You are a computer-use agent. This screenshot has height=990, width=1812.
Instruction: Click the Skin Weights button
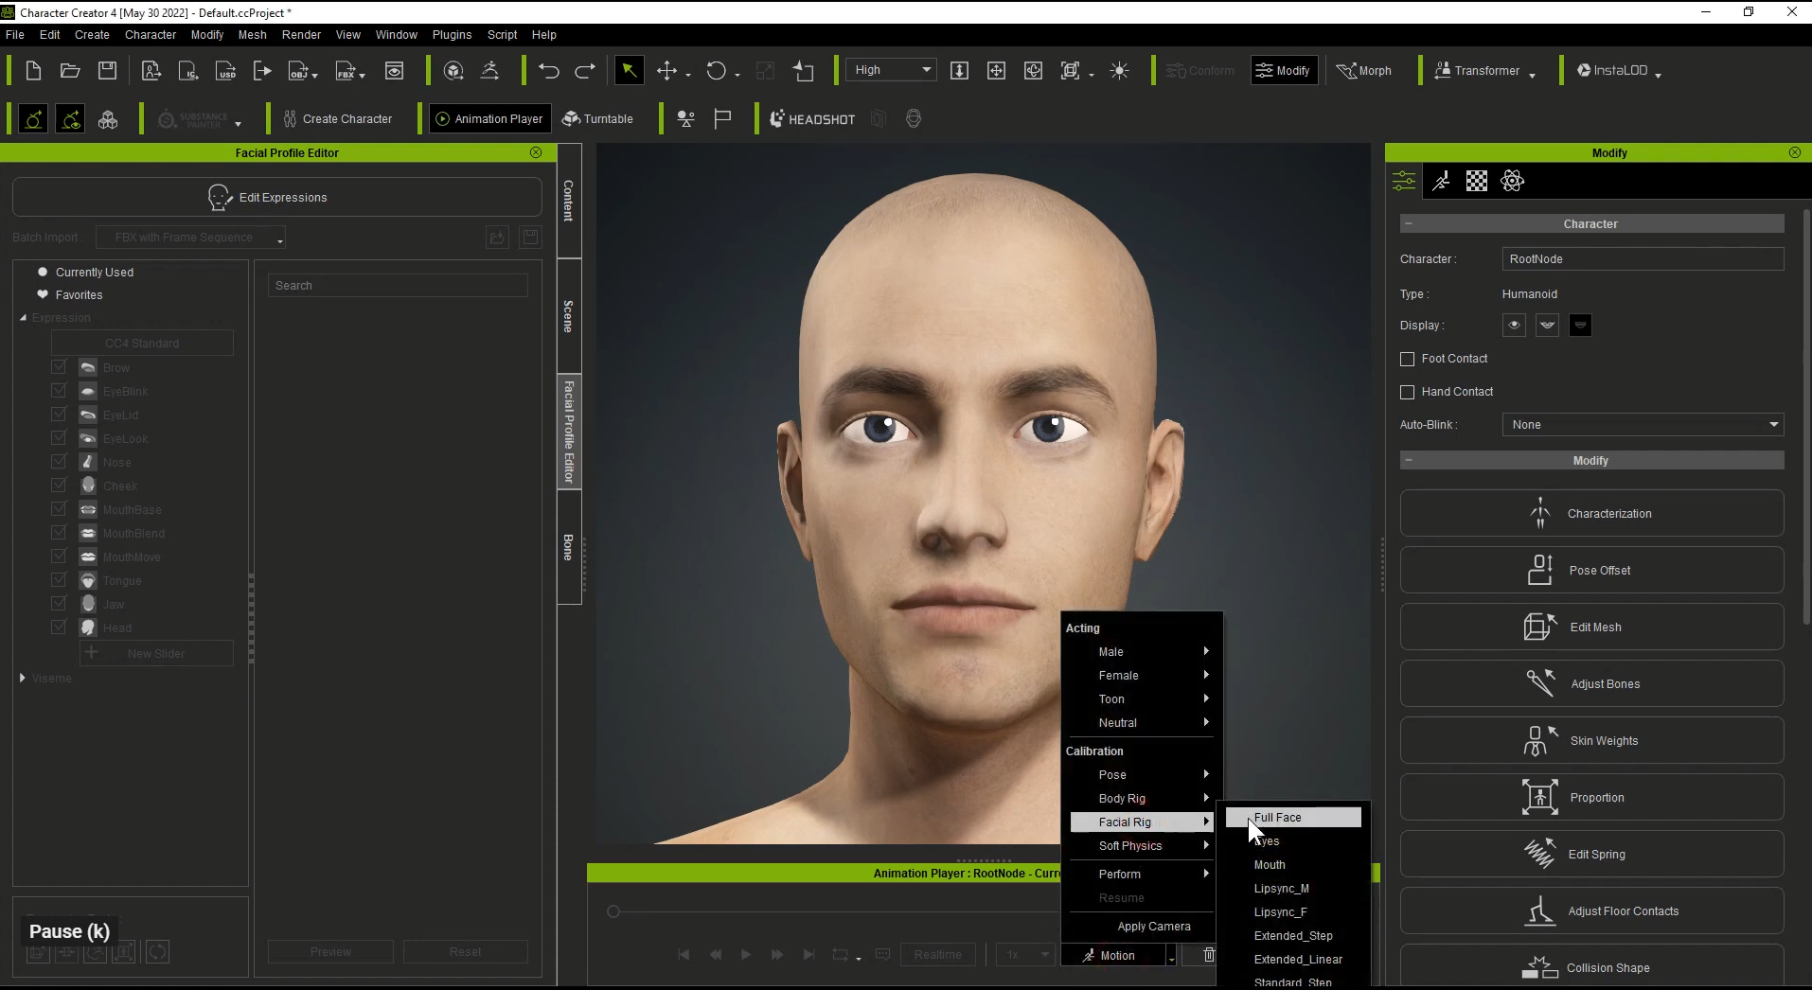(1591, 741)
